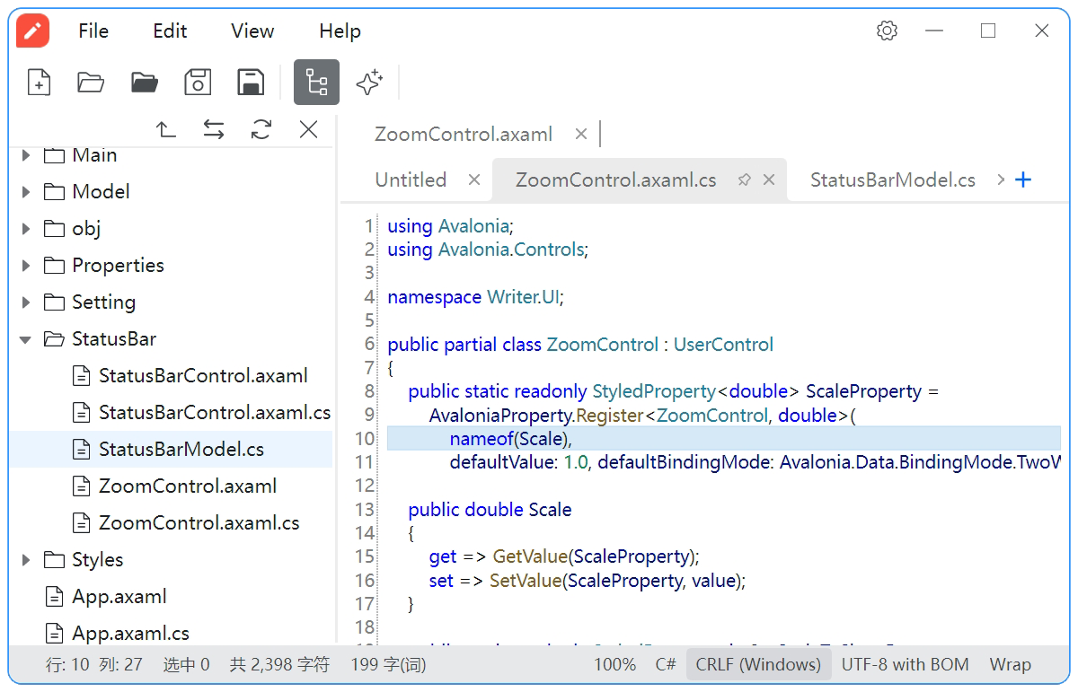1078x692 pixels.
Task: Open the View menu
Action: tap(252, 31)
